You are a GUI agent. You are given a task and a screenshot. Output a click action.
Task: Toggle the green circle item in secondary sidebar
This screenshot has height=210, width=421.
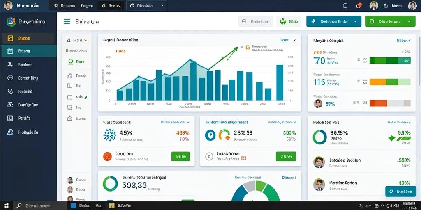(x=76, y=62)
